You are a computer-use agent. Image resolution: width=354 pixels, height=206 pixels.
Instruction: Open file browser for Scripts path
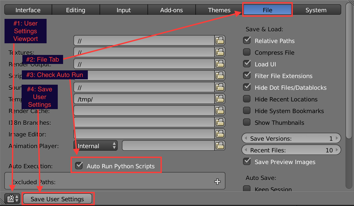tap(220, 75)
